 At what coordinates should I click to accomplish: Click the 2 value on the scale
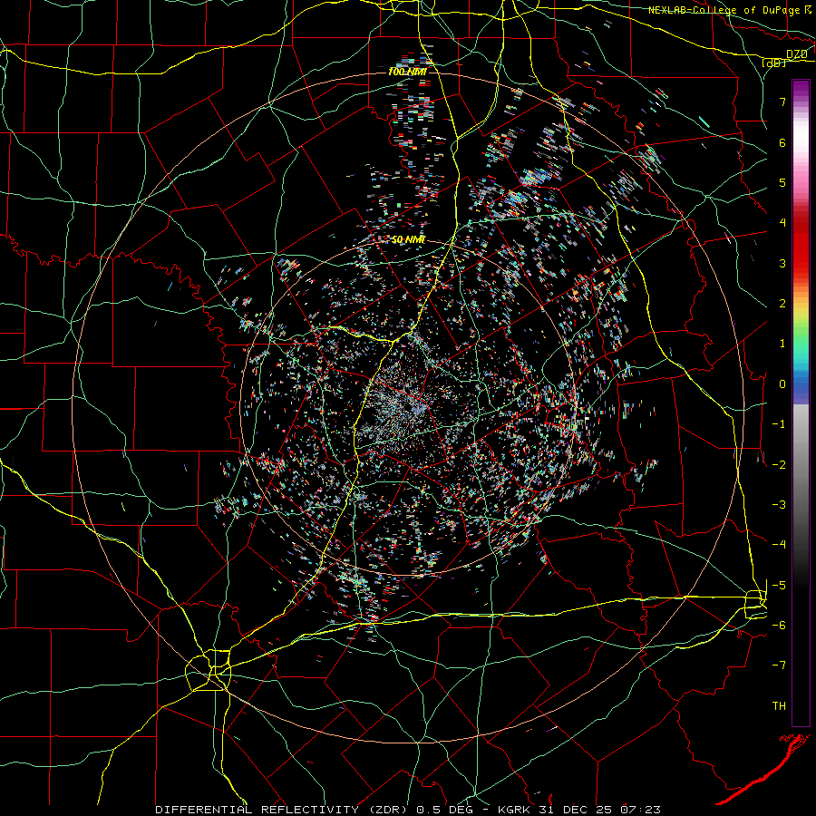pyautogui.click(x=782, y=304)
